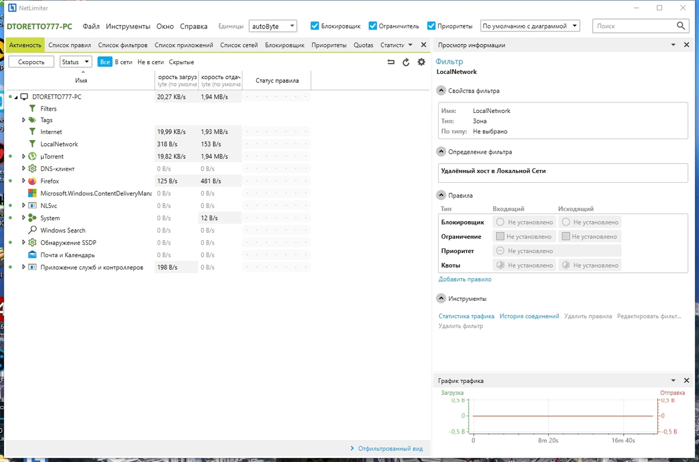
Task: Click the search magnifier icon
Action: click(x=681, y=26)
